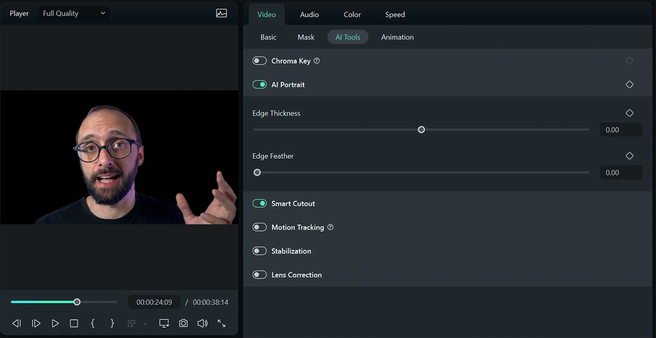Switch to the Audio tab
656x338 pixels.
click(309, 15)
